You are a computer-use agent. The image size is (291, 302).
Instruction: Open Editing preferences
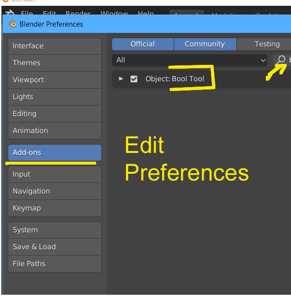(54, 114)
